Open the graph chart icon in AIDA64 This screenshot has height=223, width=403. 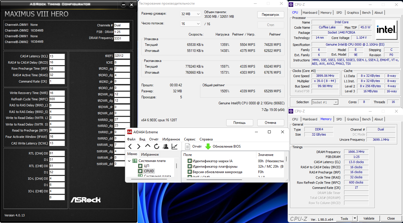point(174,146)
